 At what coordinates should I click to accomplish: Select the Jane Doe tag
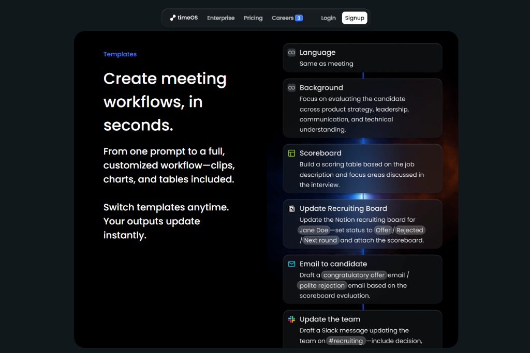(x=314, y=231)
